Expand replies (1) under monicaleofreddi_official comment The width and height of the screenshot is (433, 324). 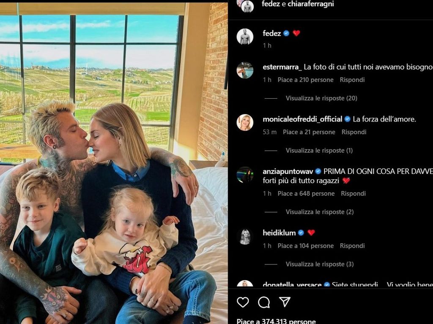[319, 151]
